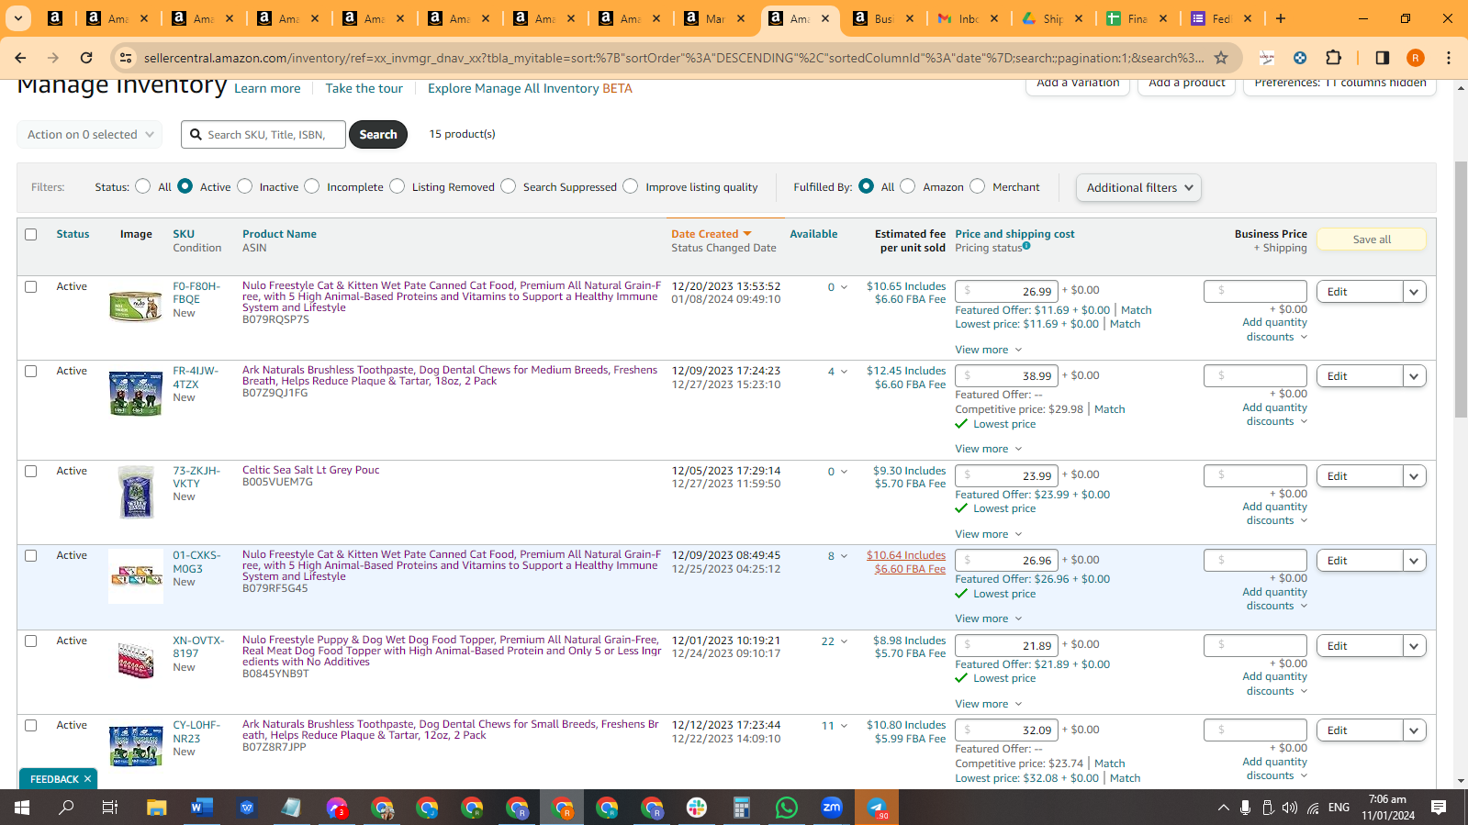Click the Pricing status info icon
The image size is (1468, 825).
[x=1026, y=246]
